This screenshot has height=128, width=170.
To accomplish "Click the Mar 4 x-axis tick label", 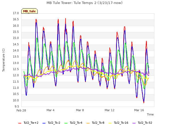I will [x=50, y=110].
